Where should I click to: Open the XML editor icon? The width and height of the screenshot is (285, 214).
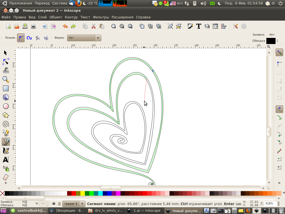pos(215,26)
